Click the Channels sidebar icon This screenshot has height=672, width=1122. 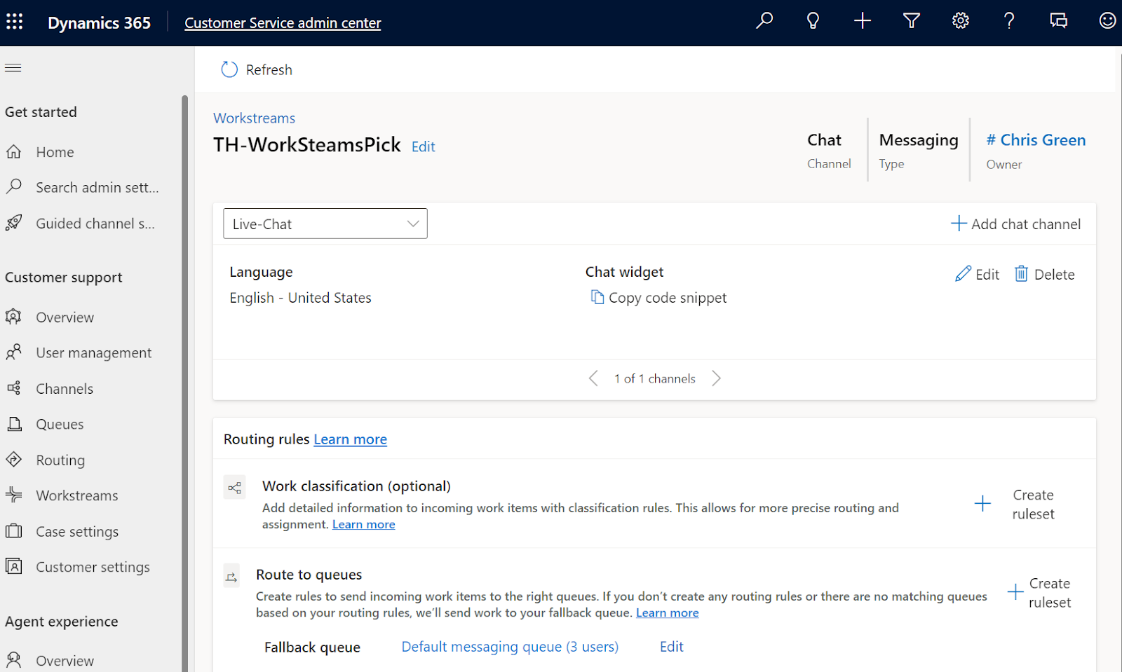tap(13, 388)
